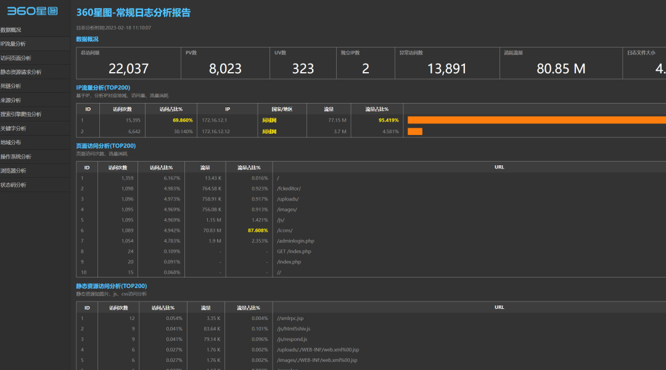This screenshot has width=666, height=370.
Task: Click the 77.15 M traffic cell
Action: tap(337, 120)
